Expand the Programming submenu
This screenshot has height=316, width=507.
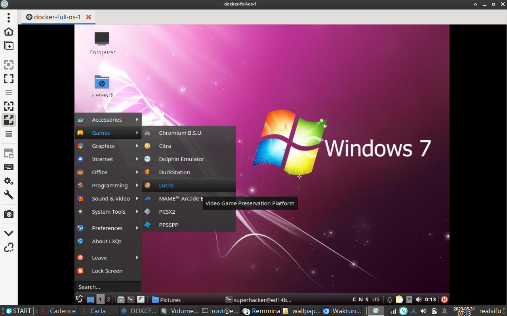108,185
